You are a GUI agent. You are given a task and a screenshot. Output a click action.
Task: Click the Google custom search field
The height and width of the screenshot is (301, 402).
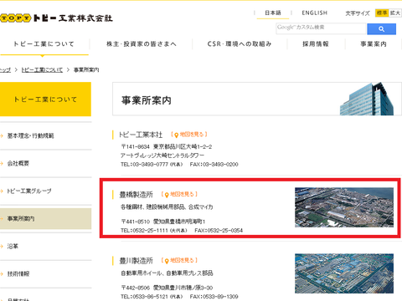coord(321,28)
